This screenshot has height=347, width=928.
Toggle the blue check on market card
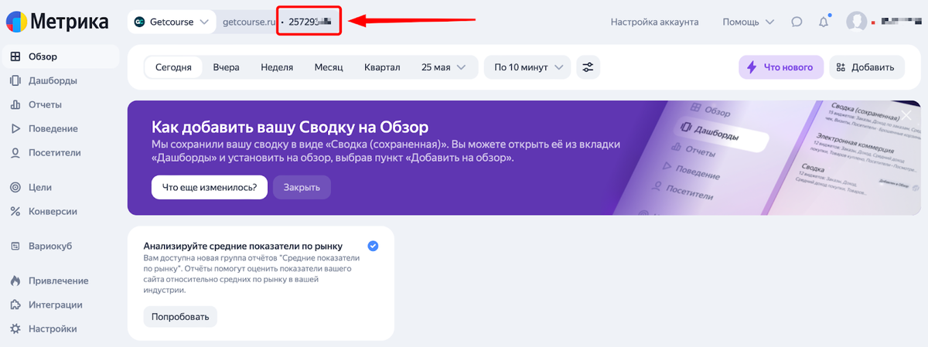pos(374,246)
